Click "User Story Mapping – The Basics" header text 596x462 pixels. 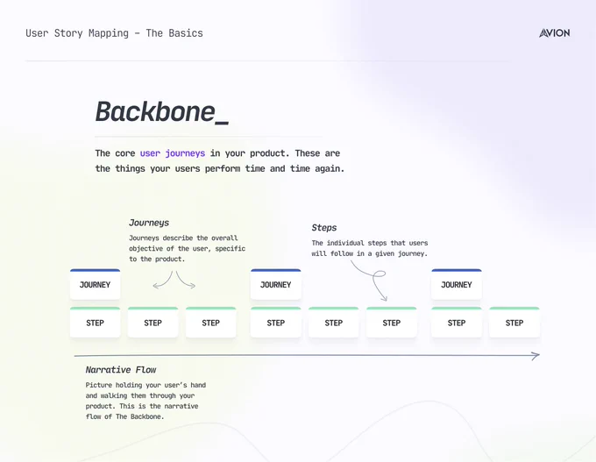point(115,33)
